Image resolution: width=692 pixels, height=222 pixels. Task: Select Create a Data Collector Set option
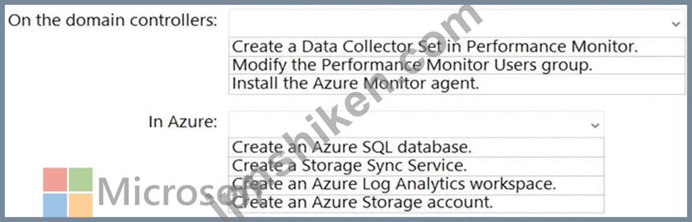457,47
